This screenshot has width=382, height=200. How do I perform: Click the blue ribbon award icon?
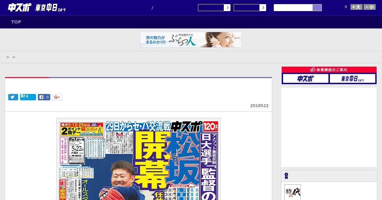286,176
